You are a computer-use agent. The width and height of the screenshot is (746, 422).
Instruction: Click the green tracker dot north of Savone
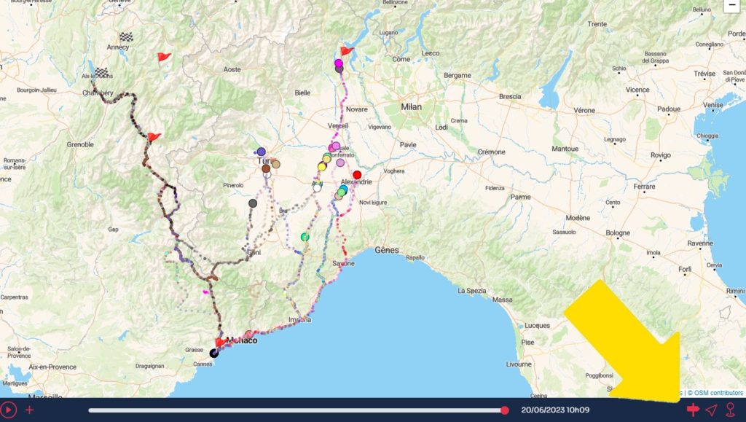305,236
